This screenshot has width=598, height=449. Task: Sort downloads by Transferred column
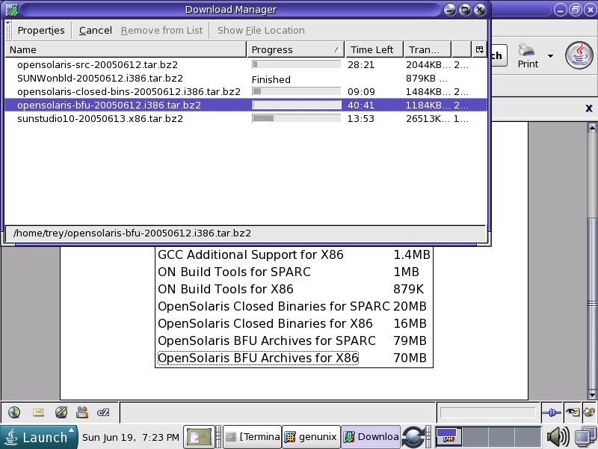click(428, 49)
